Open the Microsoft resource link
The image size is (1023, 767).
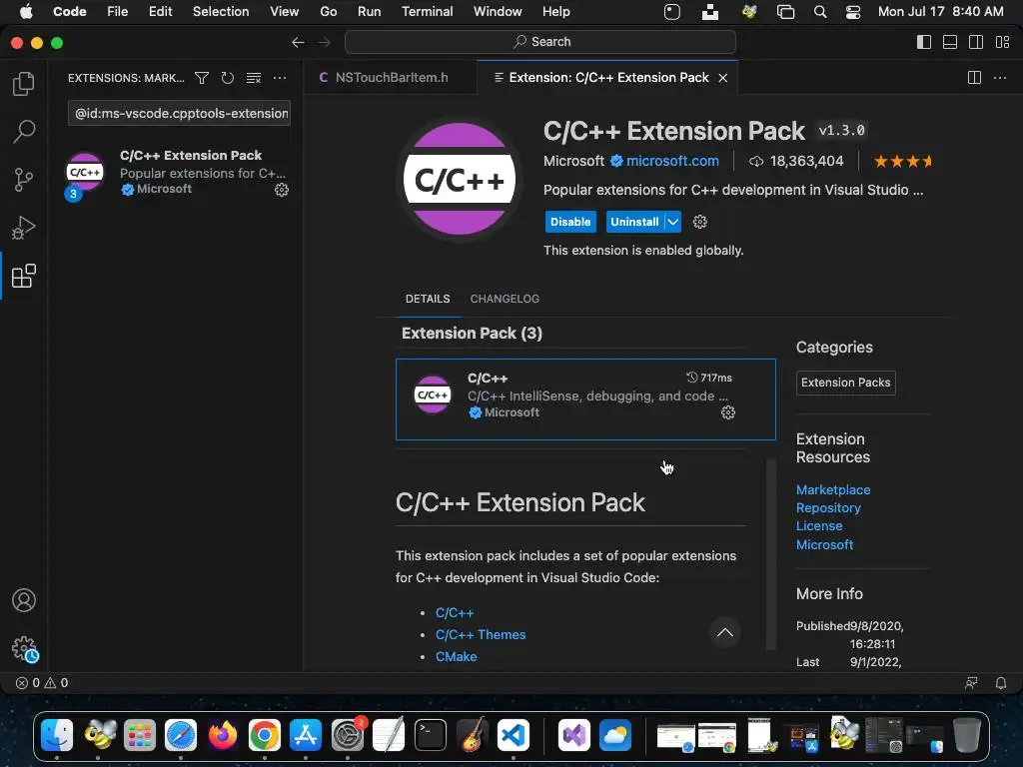(824, 544)
